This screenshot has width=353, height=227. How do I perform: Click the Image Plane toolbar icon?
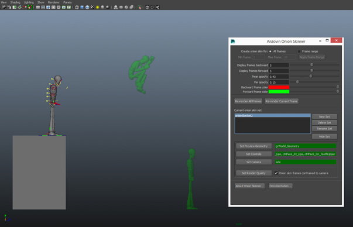(19, 7)
